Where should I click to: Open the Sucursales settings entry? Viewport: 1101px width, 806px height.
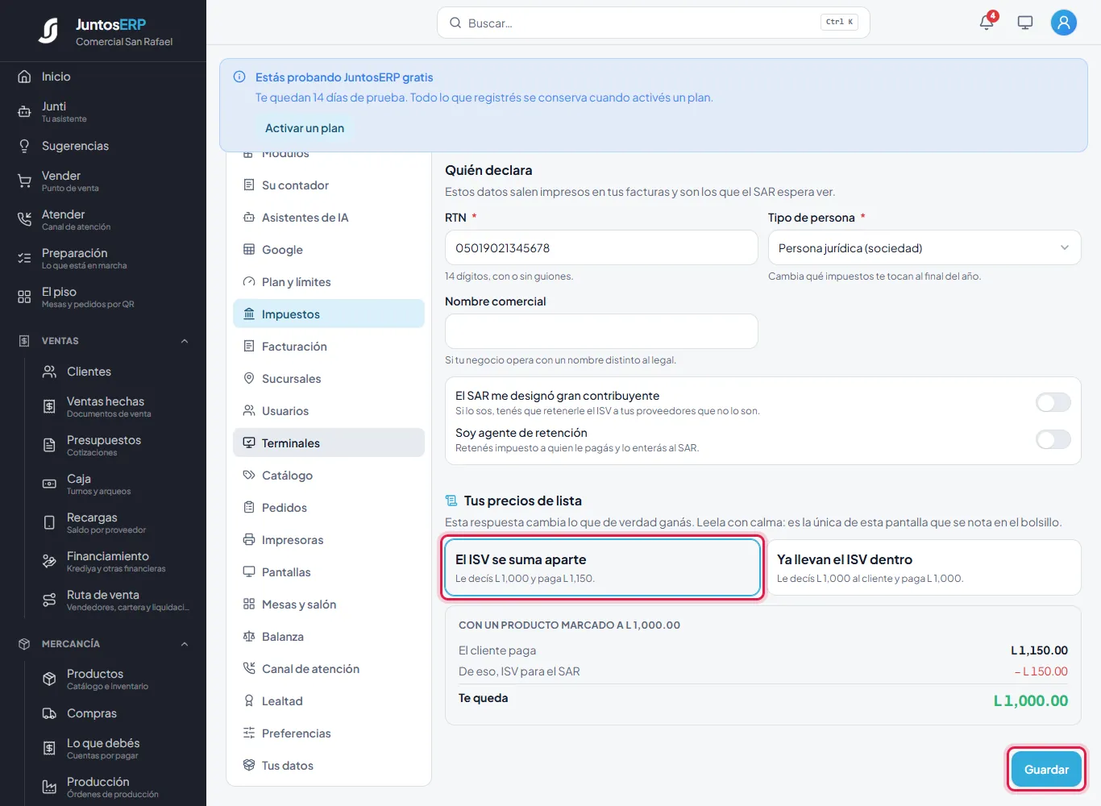point(329,378)
